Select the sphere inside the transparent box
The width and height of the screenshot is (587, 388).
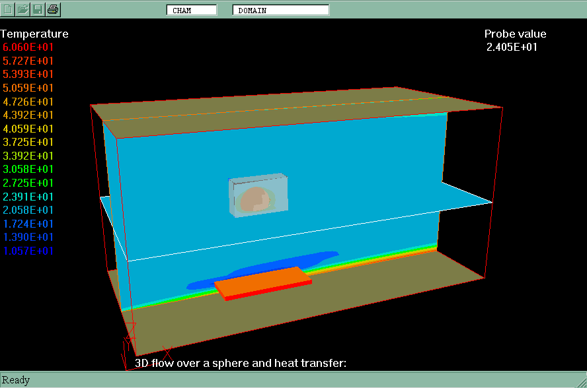pyautogui.click(x=255, y=201)
